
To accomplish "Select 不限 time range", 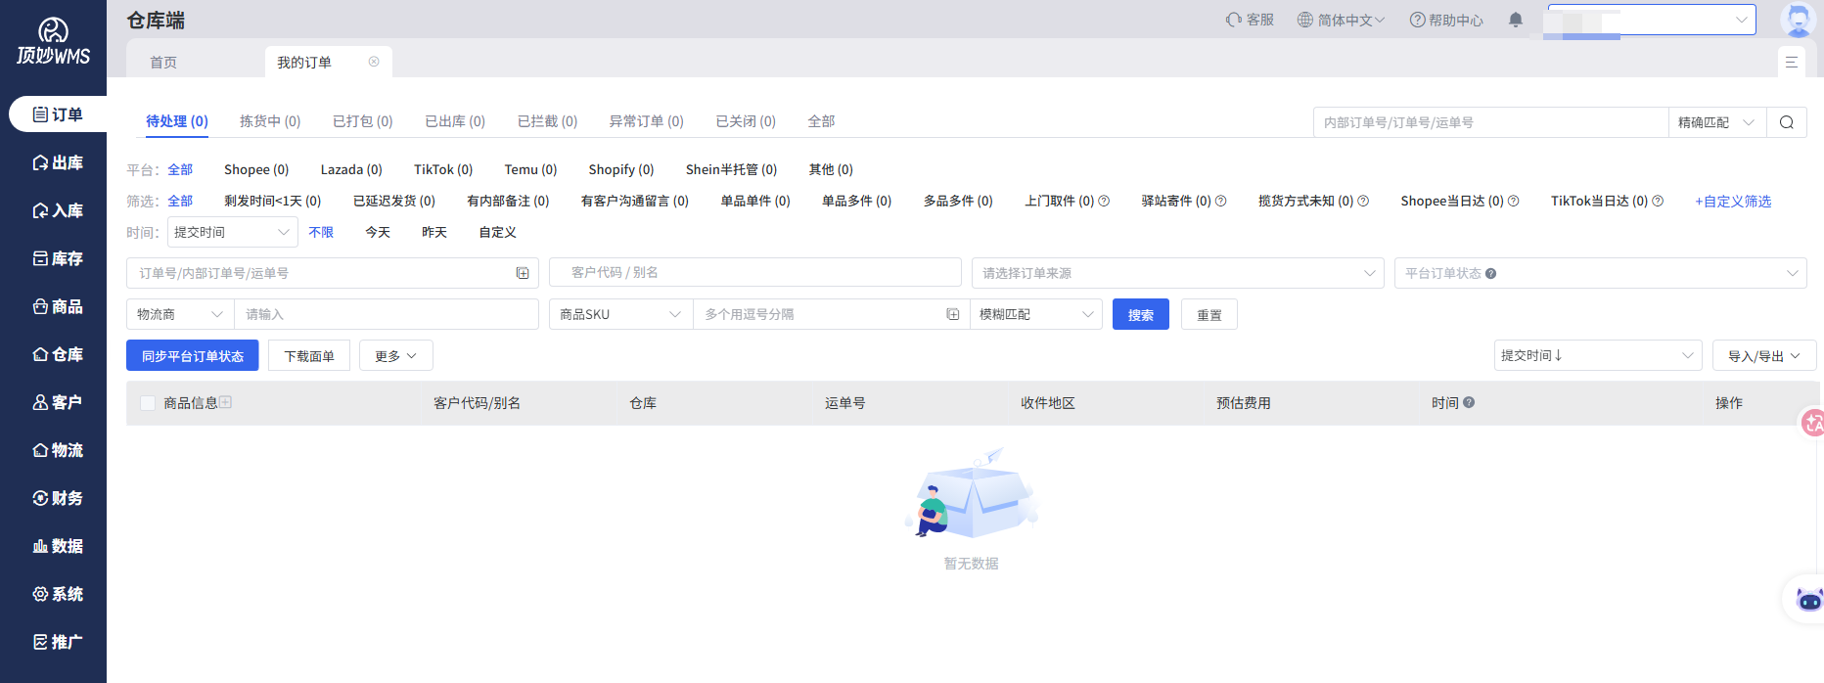I will [321, 232].
